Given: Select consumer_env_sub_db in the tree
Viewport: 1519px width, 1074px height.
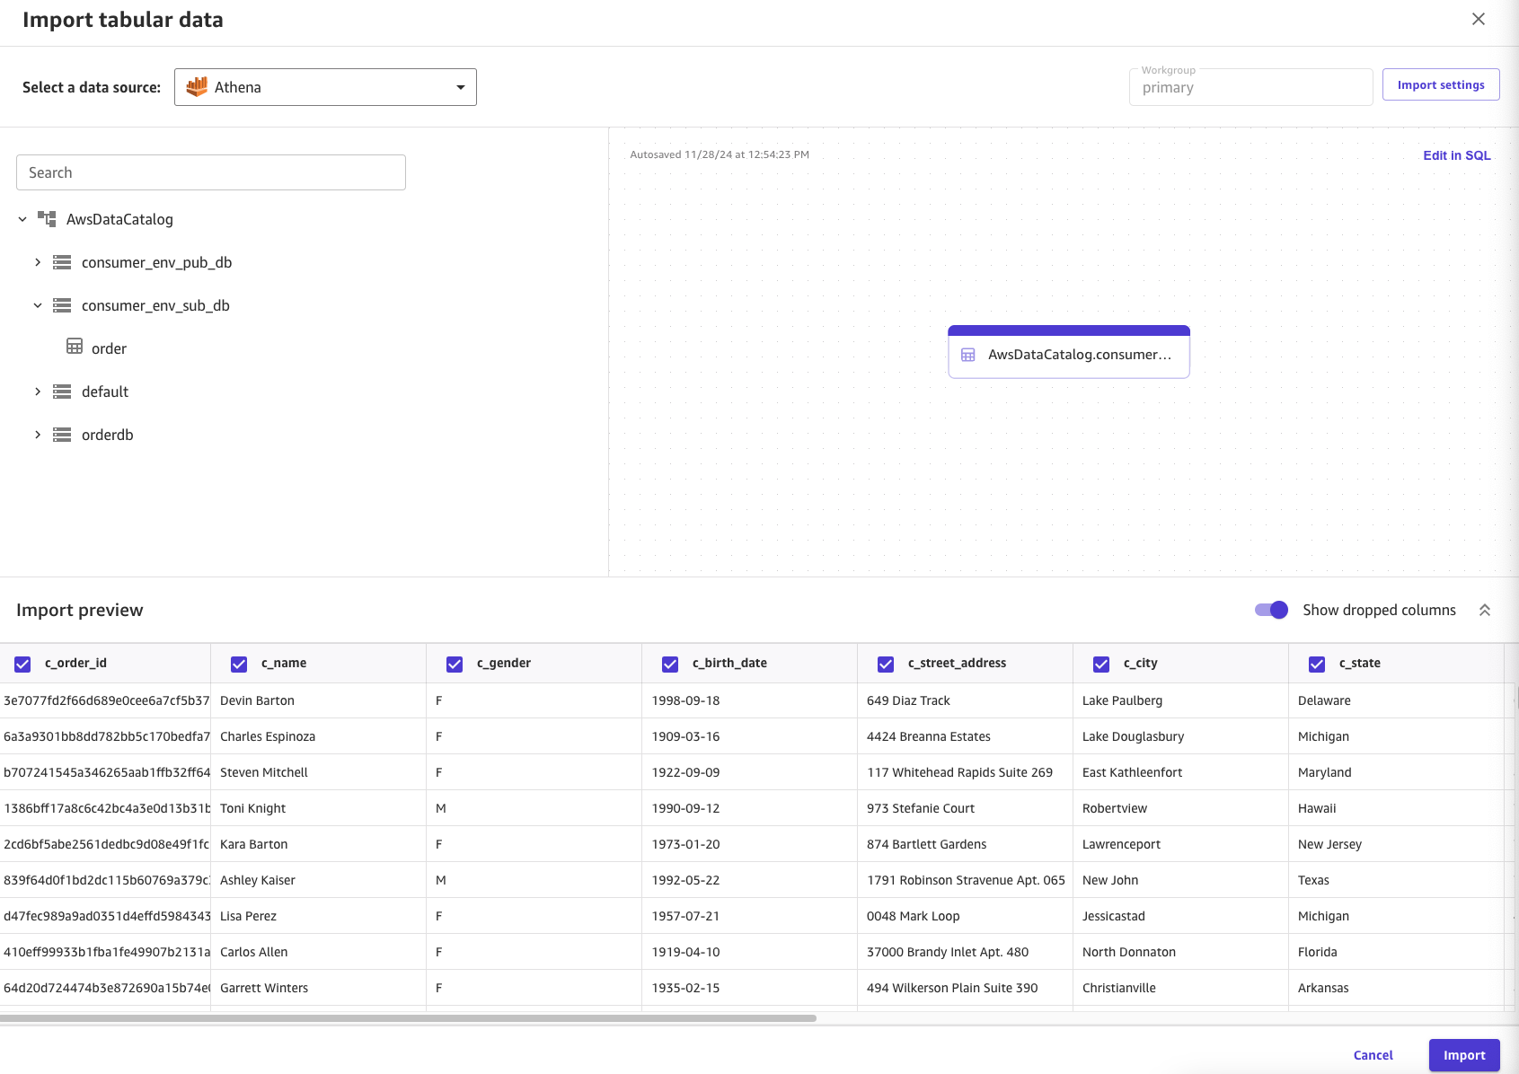Looking at the screenshot, I should pyautogui.click(x=155, y=305).
